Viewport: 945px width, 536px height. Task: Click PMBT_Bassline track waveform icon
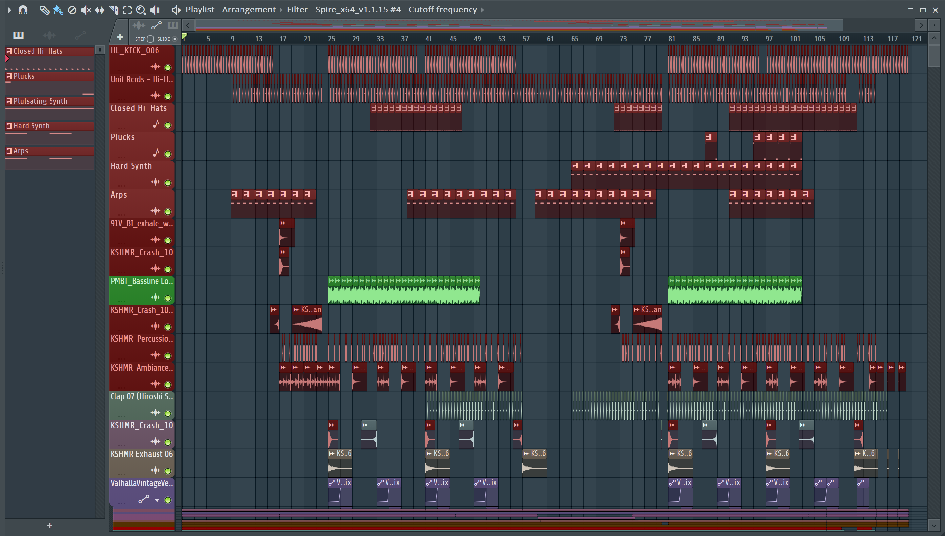point(155,297)
